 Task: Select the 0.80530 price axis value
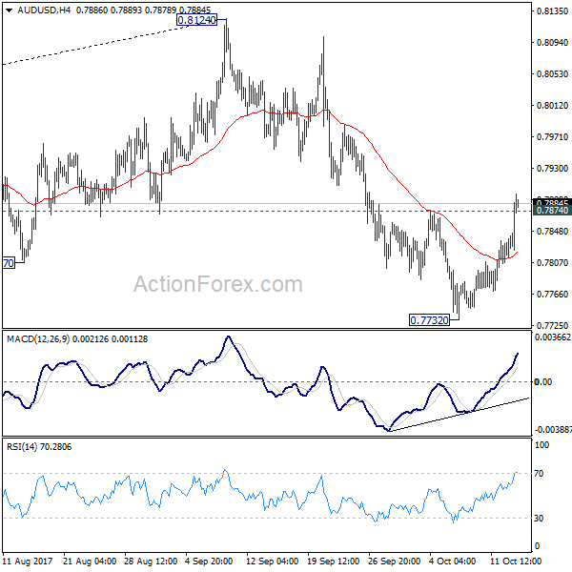pos(552,74)
